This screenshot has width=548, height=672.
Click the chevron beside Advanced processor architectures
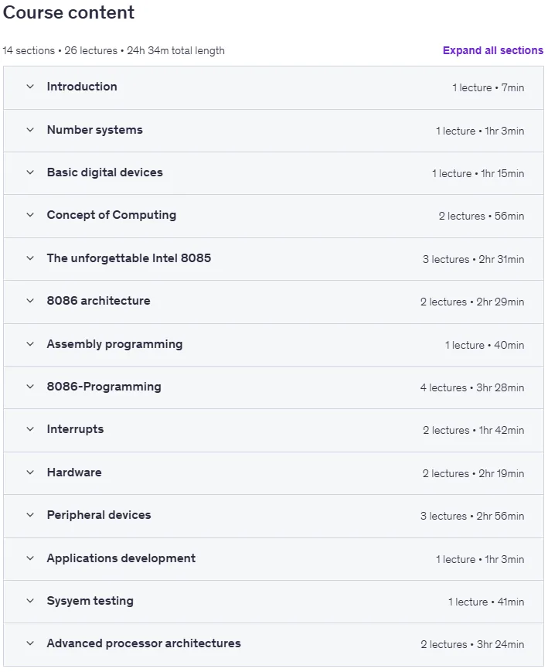[30, 643]
